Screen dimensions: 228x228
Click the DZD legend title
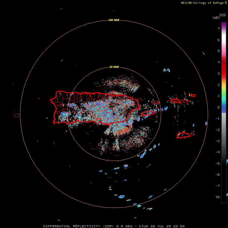coord(222,15)
